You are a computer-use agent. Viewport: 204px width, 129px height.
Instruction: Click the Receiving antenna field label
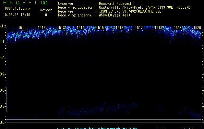click(75, 15)
